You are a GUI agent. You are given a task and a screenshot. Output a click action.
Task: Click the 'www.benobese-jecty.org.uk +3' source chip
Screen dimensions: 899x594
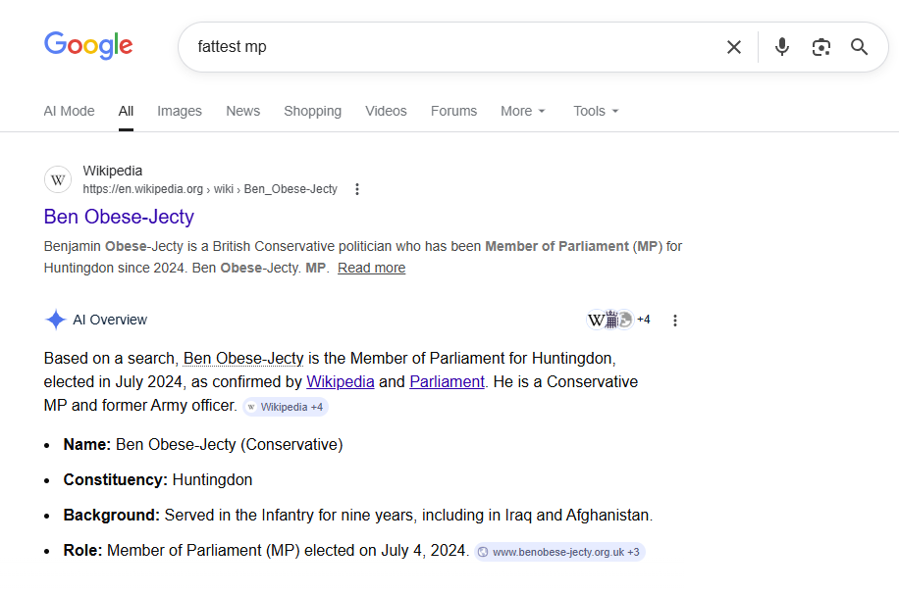coord(559,552)
